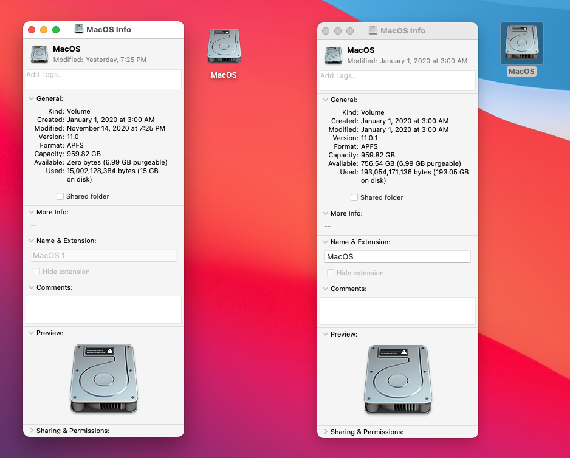This screenshot has width=570, height=458.
Task: Click left window's MacOS Info title text
Action: [109, 29]
